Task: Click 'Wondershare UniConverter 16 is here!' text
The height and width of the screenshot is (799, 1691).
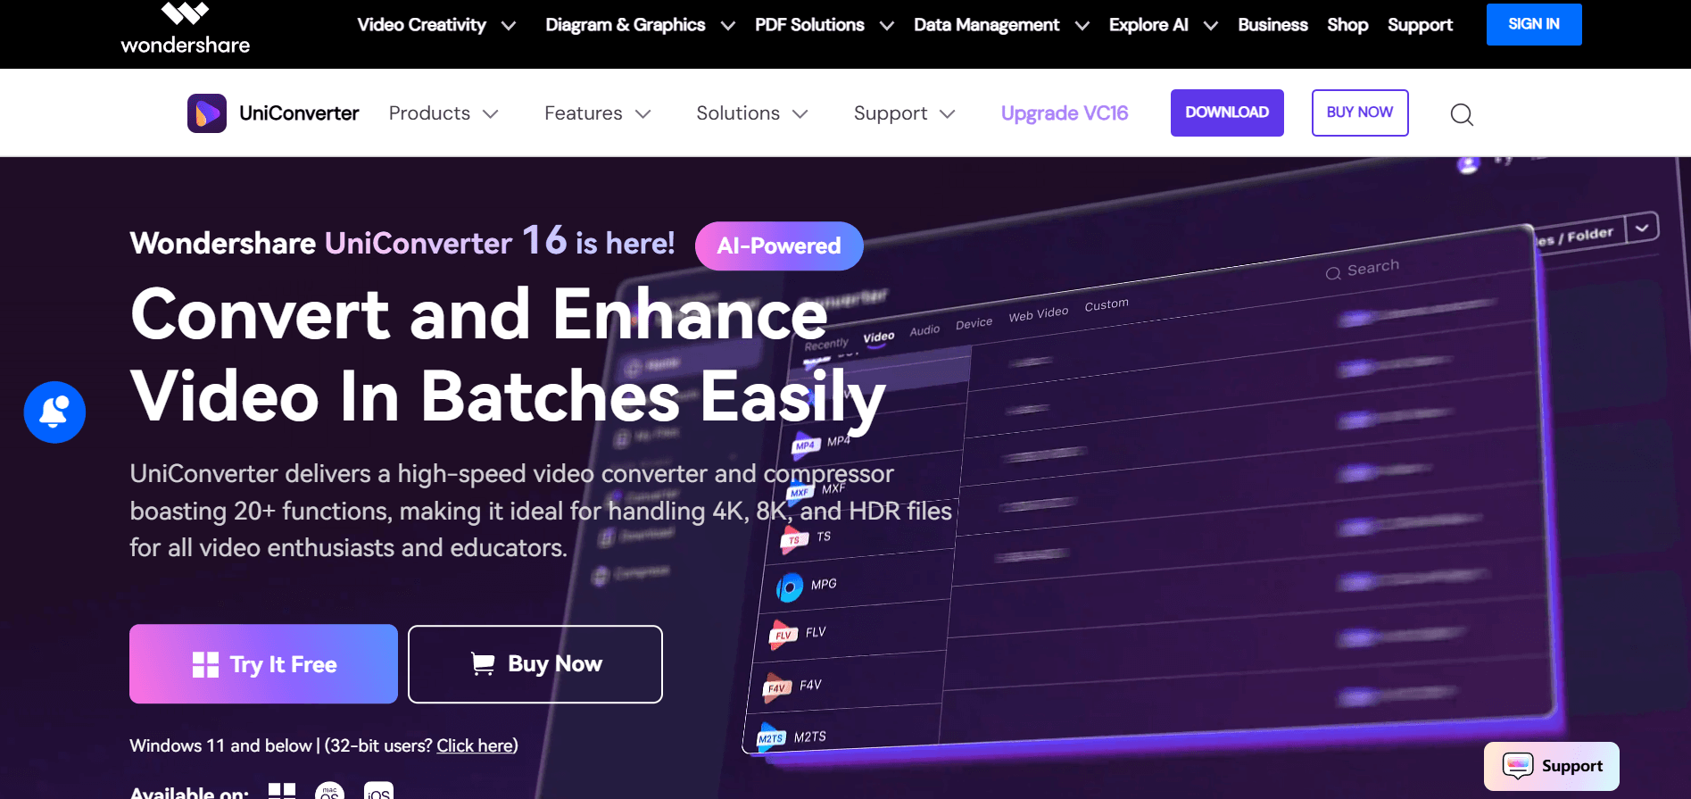Action: [x=402, y=242]
